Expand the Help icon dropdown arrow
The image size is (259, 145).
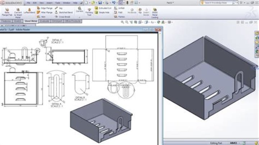(245, 3)
